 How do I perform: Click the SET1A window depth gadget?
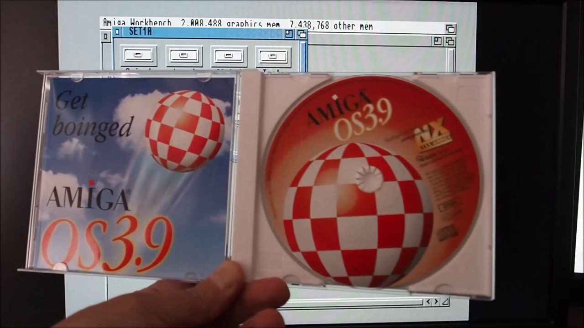301,34
